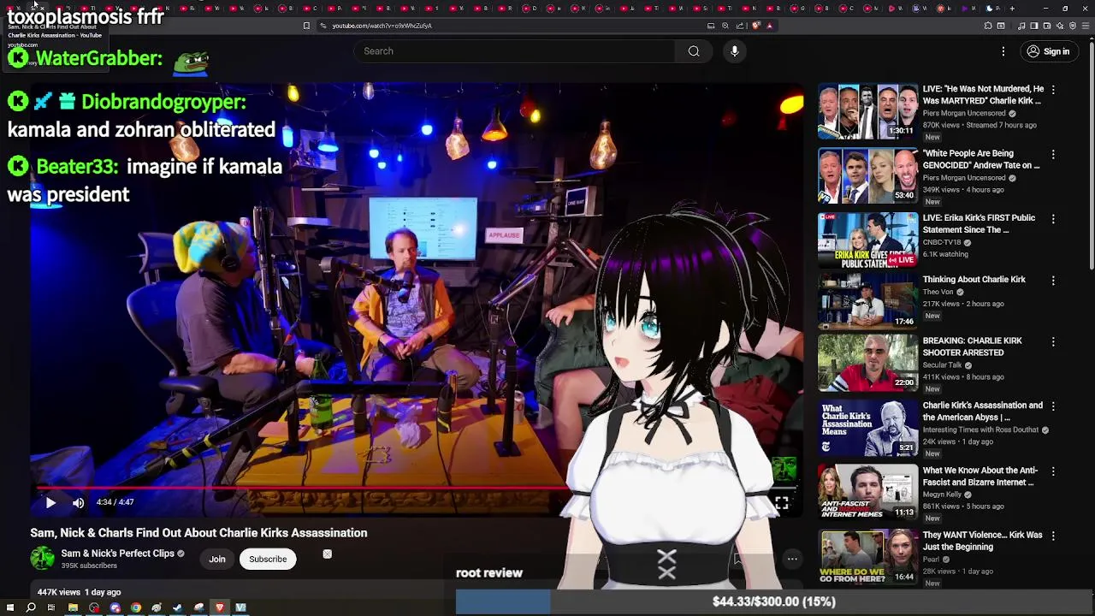The width and height of the screenshot is (1095, 616).
Task: Open CNBC-TV18 Erika Kirk live thumbnail
Action: pos(867,240)
